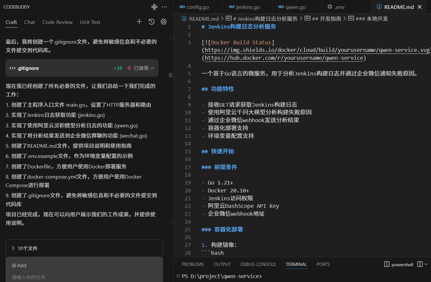Click the '### 前提条件' heading line
The width and height of the screenshot is (431, 282).
tap(219, 167)
